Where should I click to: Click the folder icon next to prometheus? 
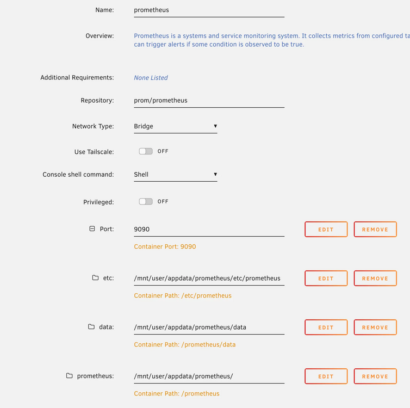(69, 376)
